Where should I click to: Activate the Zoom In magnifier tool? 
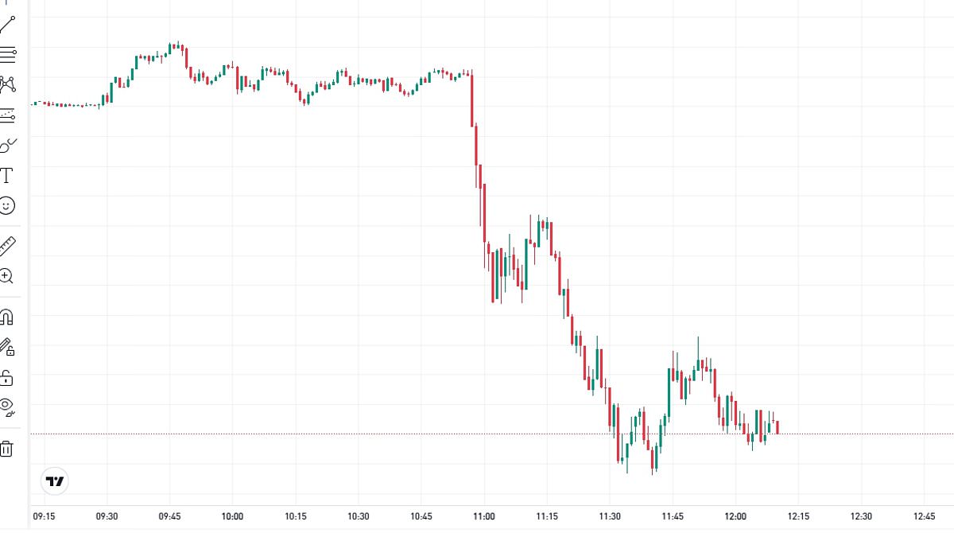(8, 275)
